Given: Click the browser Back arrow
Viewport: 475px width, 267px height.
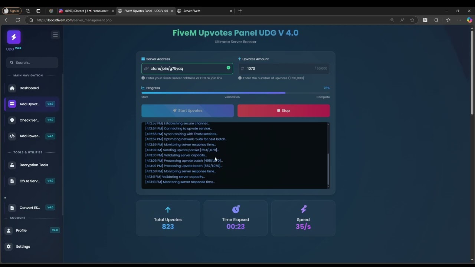Looking at the screenshot, I should (x=7, y=20).
